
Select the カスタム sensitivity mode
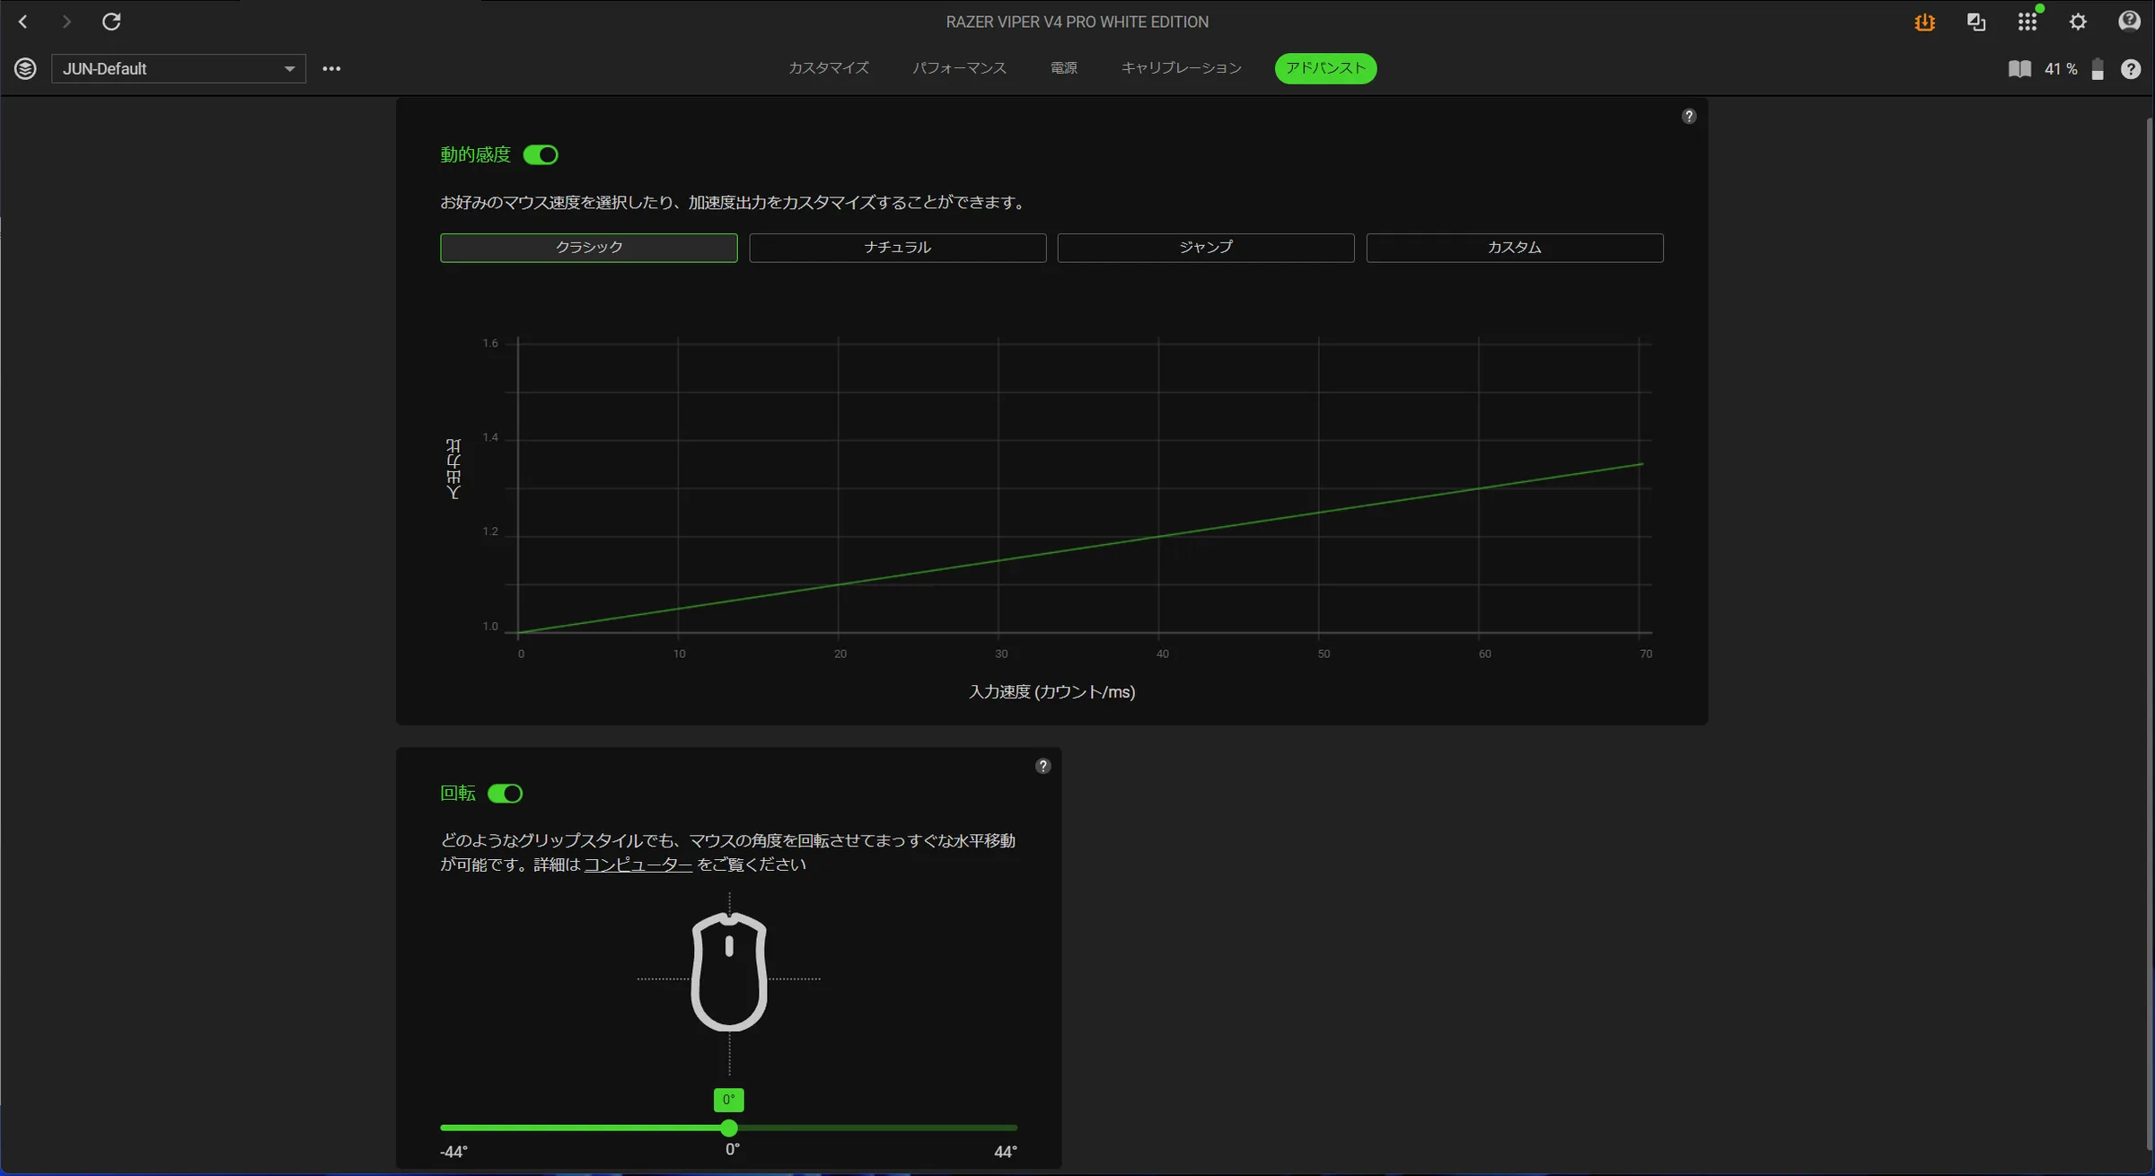(x=1515, y=248)
